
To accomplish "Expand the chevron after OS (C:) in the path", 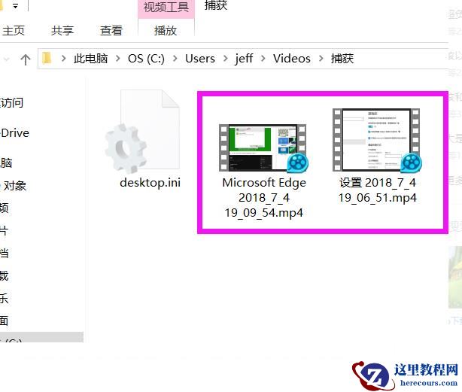I will click(x=175, y=59).
